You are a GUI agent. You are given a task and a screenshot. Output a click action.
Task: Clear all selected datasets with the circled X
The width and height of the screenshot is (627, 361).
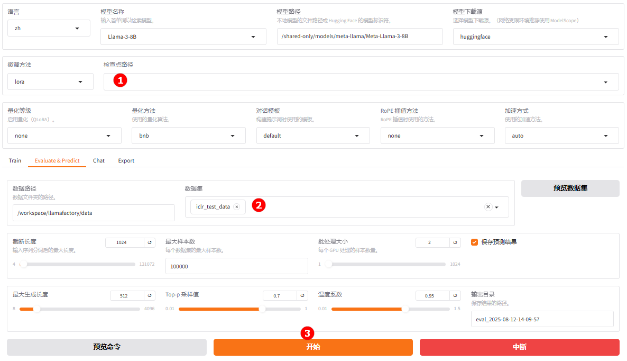pos(488,207)
